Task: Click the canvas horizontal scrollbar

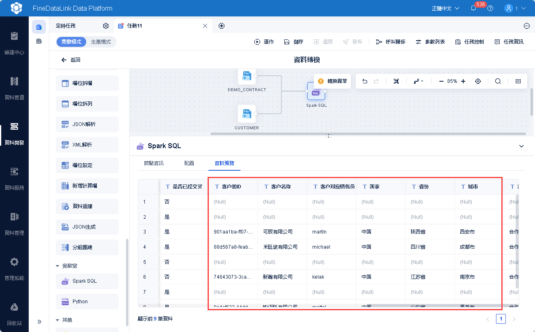Action: pyautogui.click(x=368, y=134)
